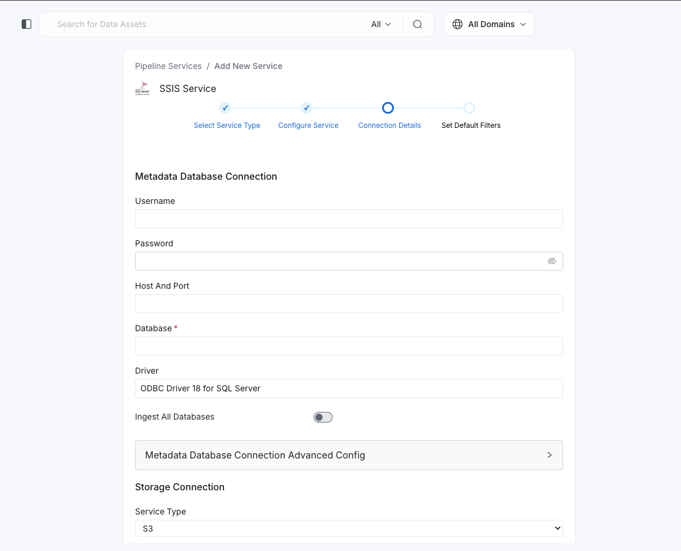Open the Storage Connection Service Type dropdown
Viewport: 681px width, 551px height.
[x=348, y=528]
